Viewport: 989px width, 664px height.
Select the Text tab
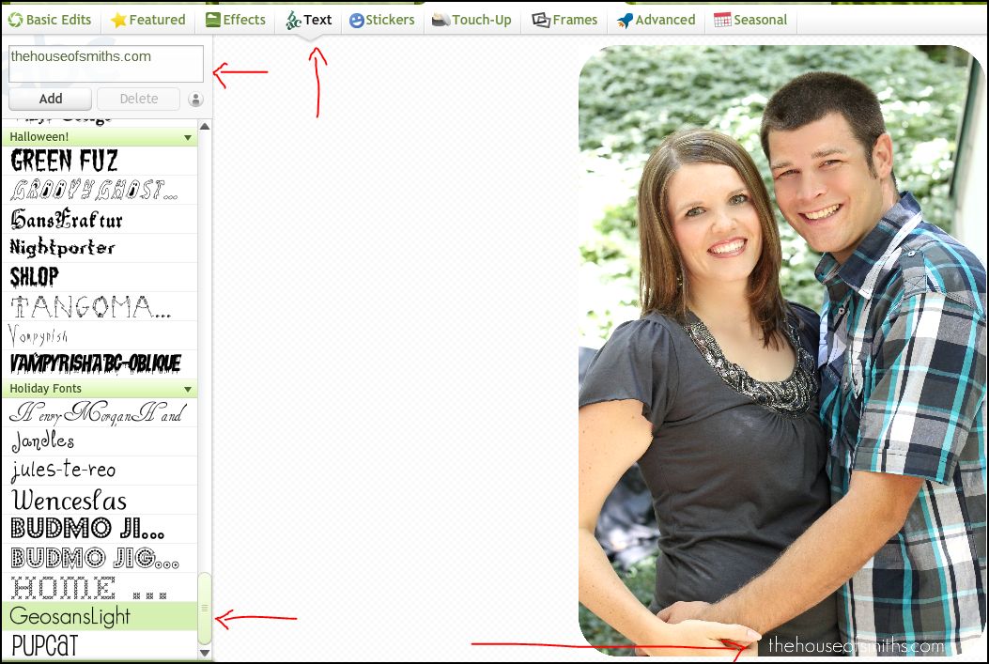tap(308, 20)
